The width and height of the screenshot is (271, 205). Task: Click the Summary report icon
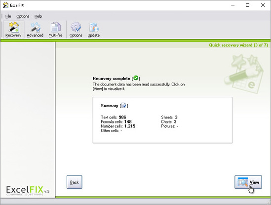[124, 105]
